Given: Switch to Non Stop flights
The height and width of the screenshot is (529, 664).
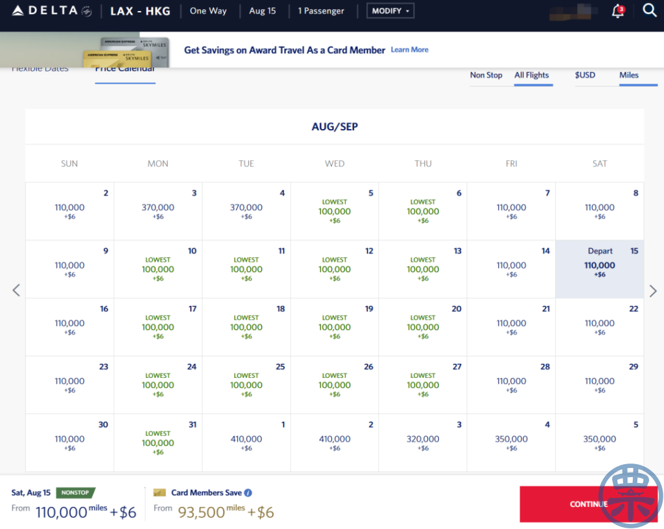Looking at the screenshot, I should pyautogui.click(x=486, y=75).
